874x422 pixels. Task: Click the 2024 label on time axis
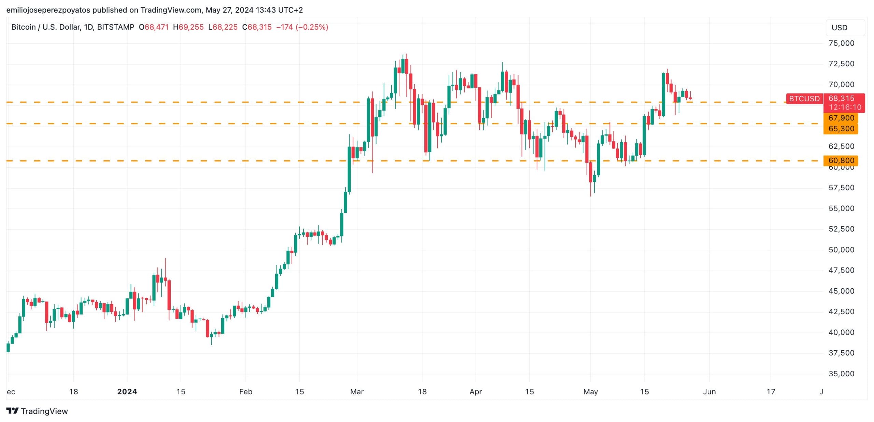[x=127, y=392]
